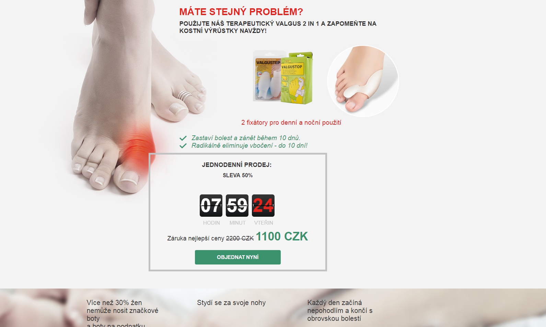The height and width of the screenshot is (327, 546).
Task: Click the red MÁTE STEJNÝ PROBLÉM heading
Action: tap(241, 12)
